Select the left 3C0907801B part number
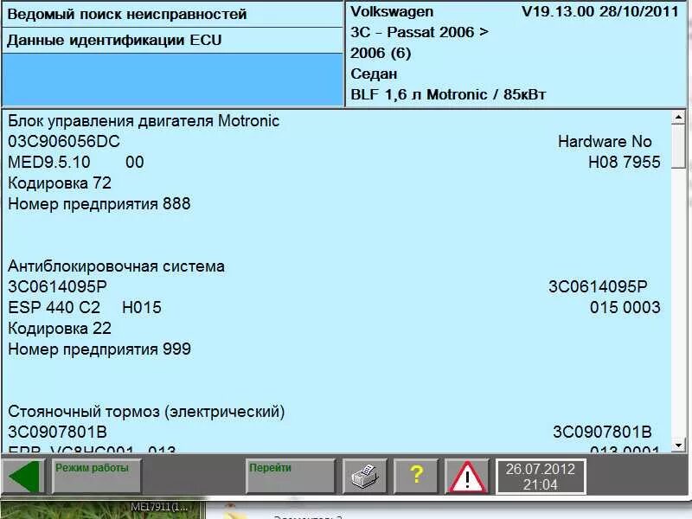Screen dimensions: 692x519 tap(57, 432)
